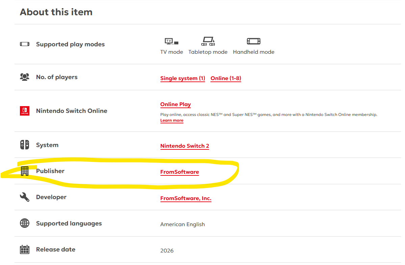
Task: Click the Handheld mode caption text
Action: click(254, 52)
